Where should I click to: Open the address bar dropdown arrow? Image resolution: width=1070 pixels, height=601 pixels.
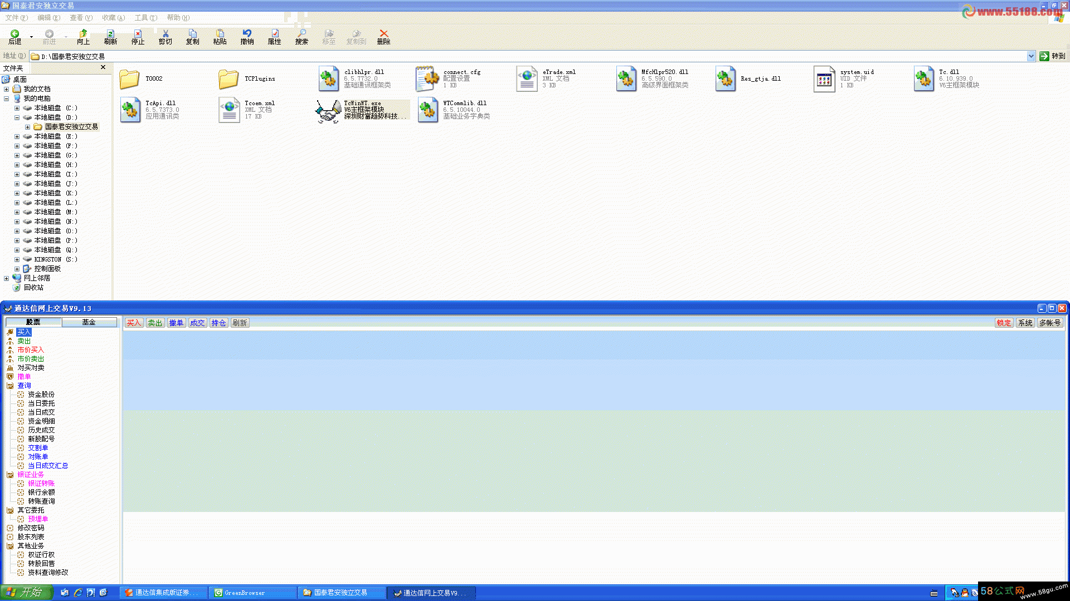tap(1030, 56)
